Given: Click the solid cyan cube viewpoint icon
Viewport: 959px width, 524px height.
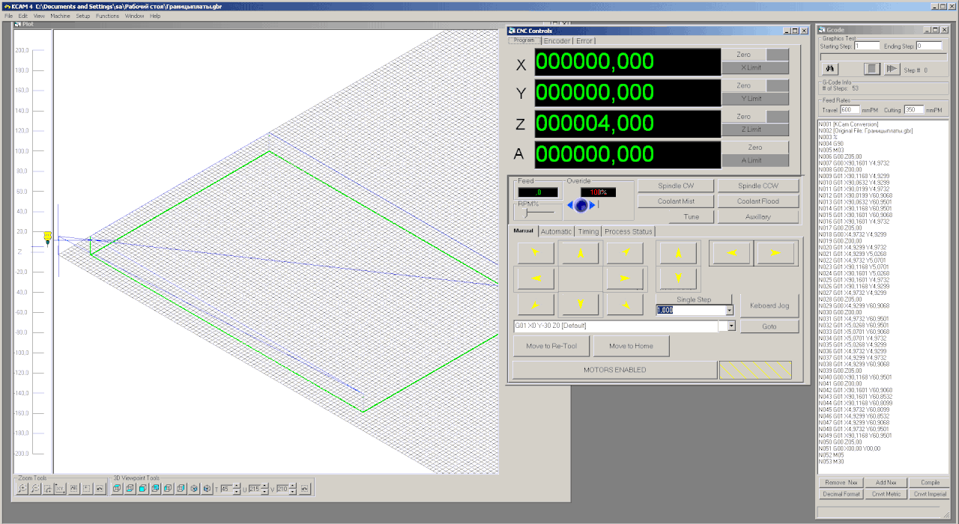Looking at the screenshot, I should click(142, 489).
